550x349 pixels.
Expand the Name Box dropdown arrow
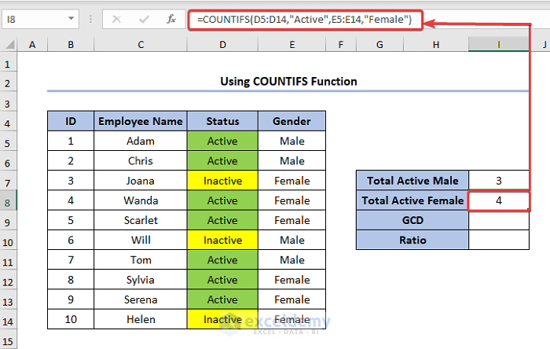[71, 20]
